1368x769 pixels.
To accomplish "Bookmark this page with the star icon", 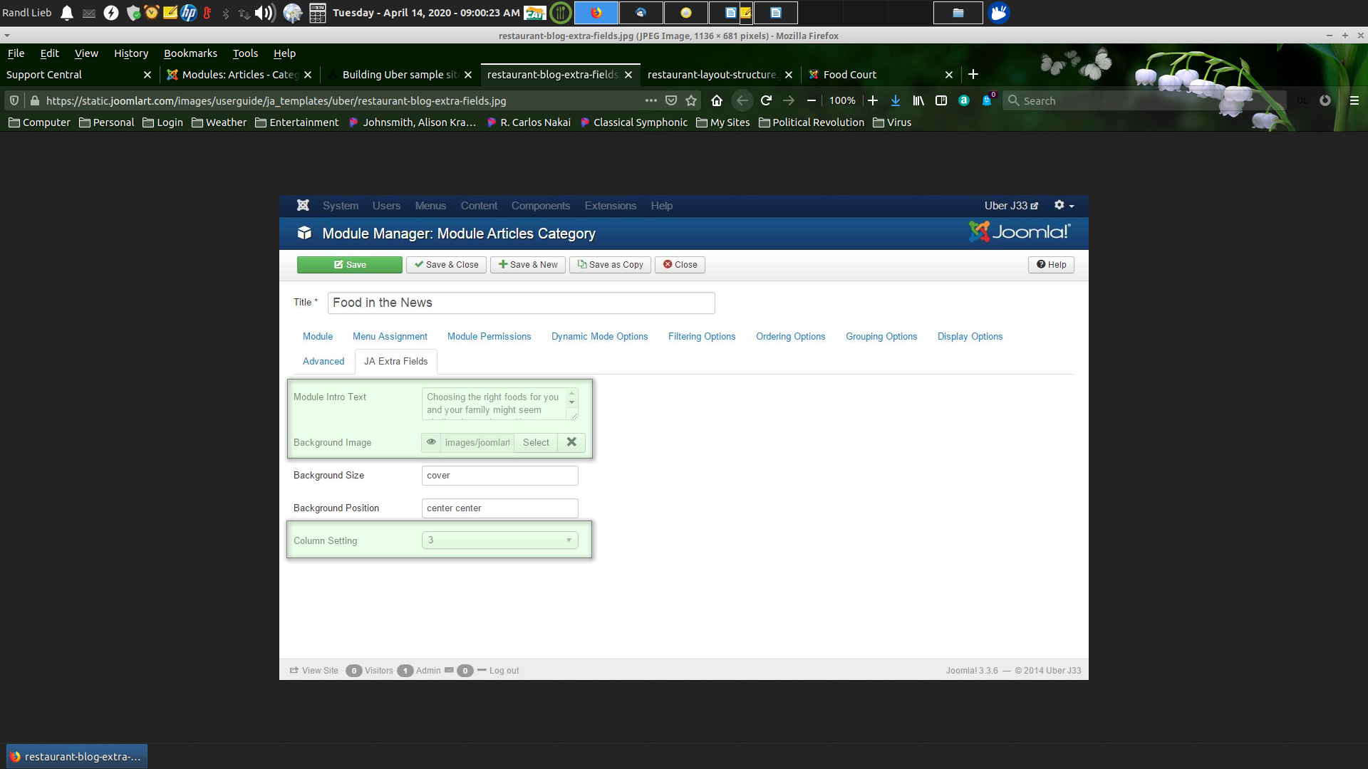I will tap(691, 100).
